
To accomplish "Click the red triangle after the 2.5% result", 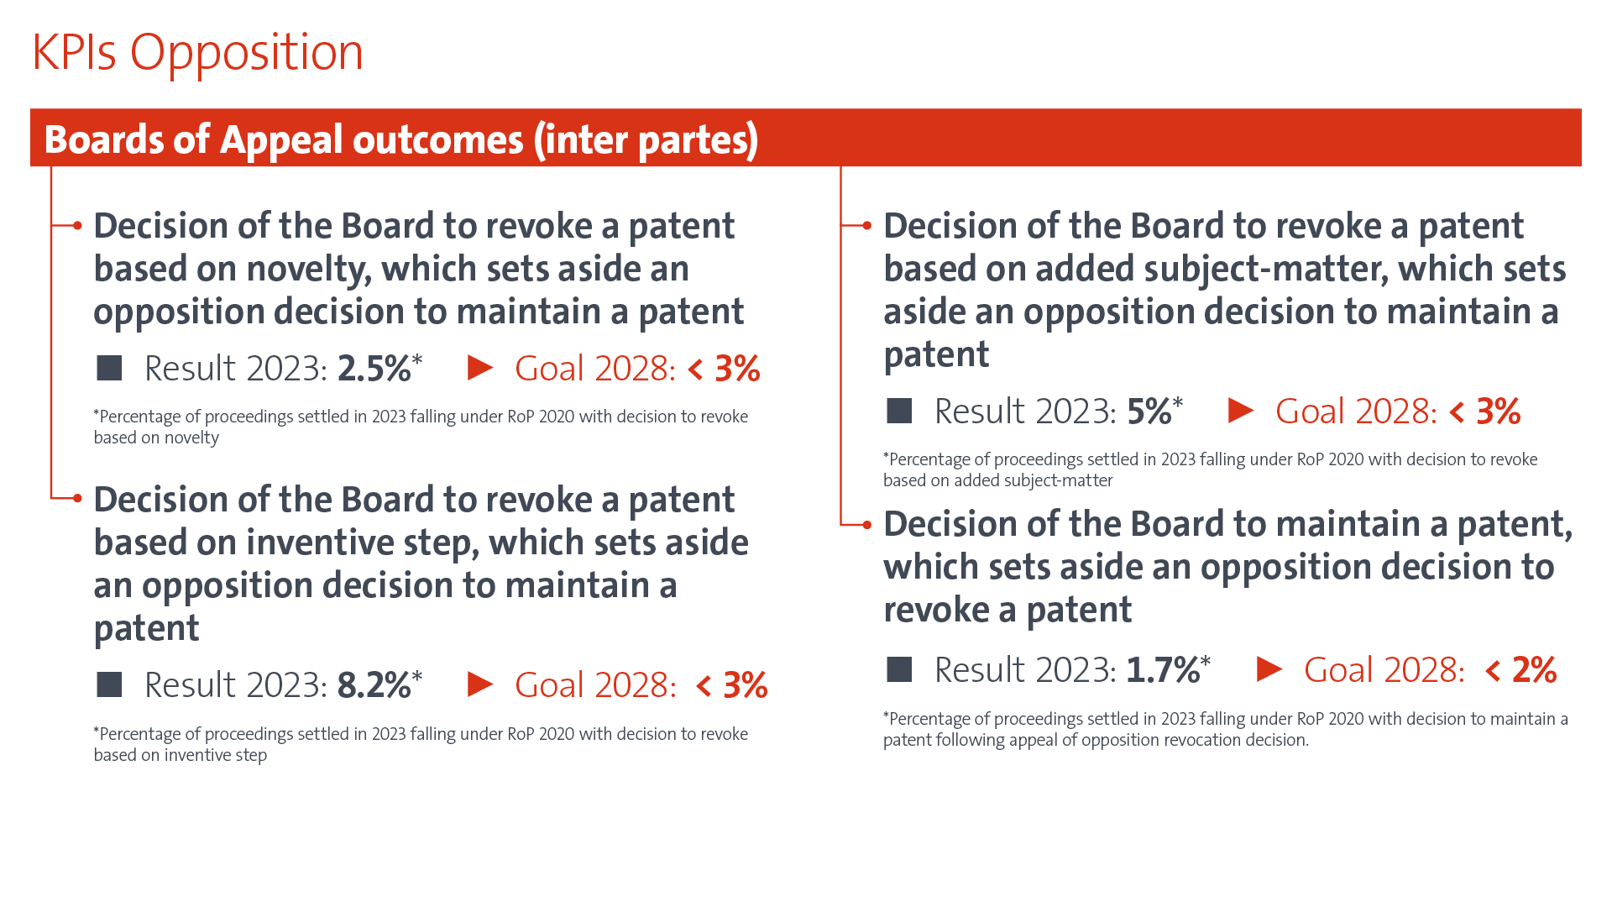I will click(479, 368).
